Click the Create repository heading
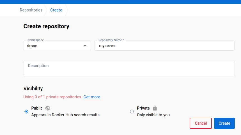 pos(46,26)
